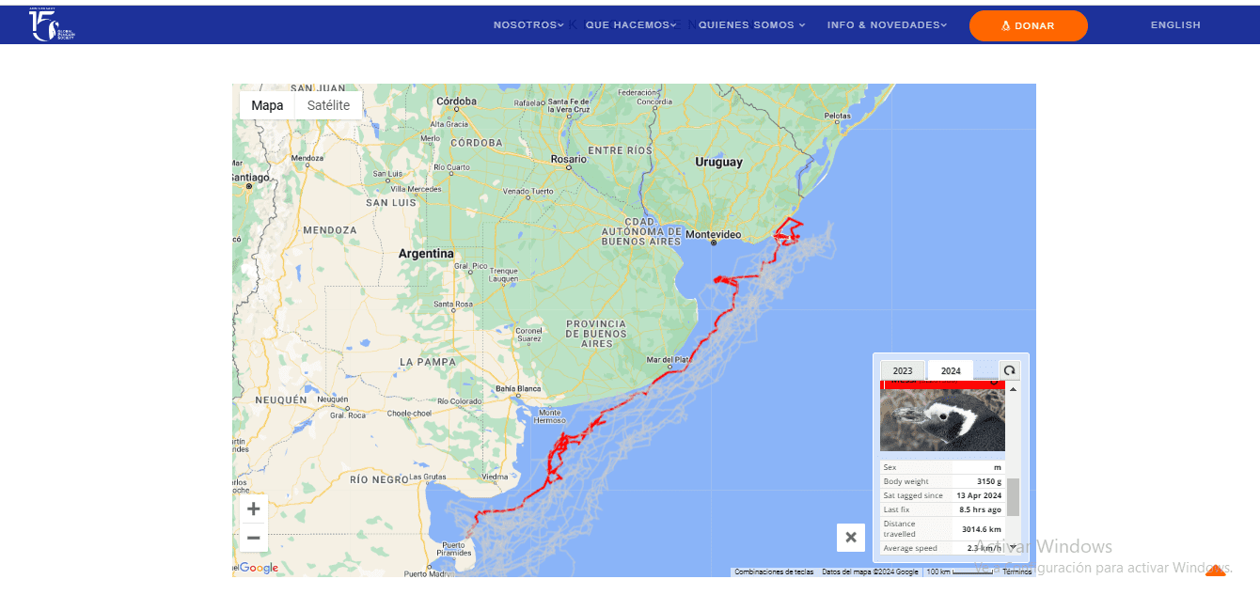
Task: Click the Global Penguin Society logo
Action: click(x=52, y=25)
